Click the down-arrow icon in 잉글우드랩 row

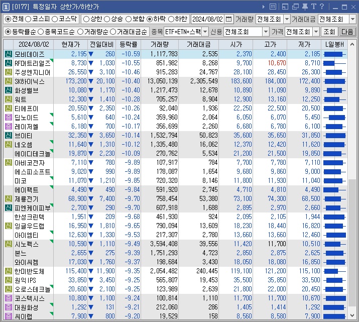[91, 226]
